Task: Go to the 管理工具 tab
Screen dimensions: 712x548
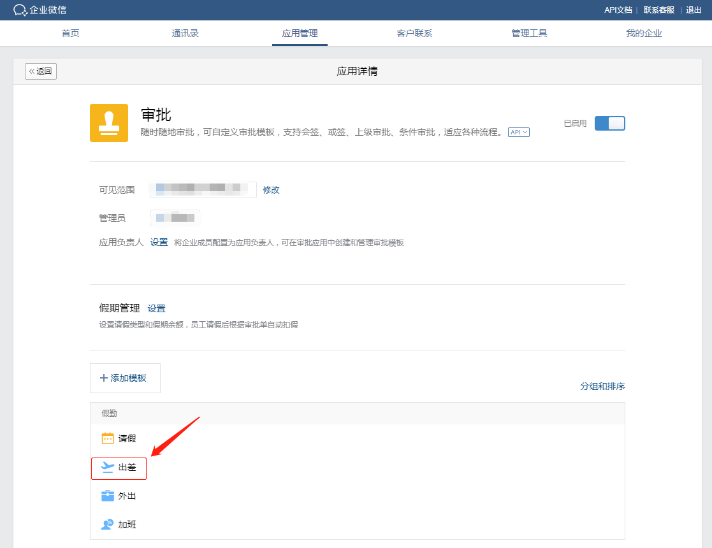Action: pyautogui.click(x=529, y=33)
